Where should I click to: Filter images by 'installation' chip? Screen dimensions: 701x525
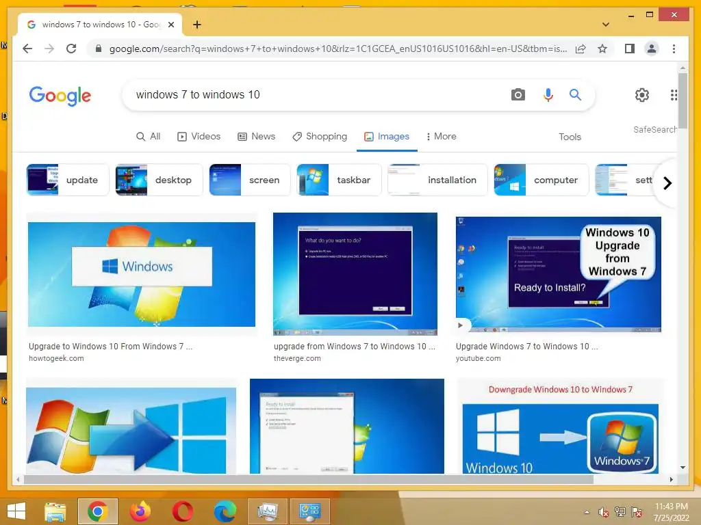click(437, 180)
